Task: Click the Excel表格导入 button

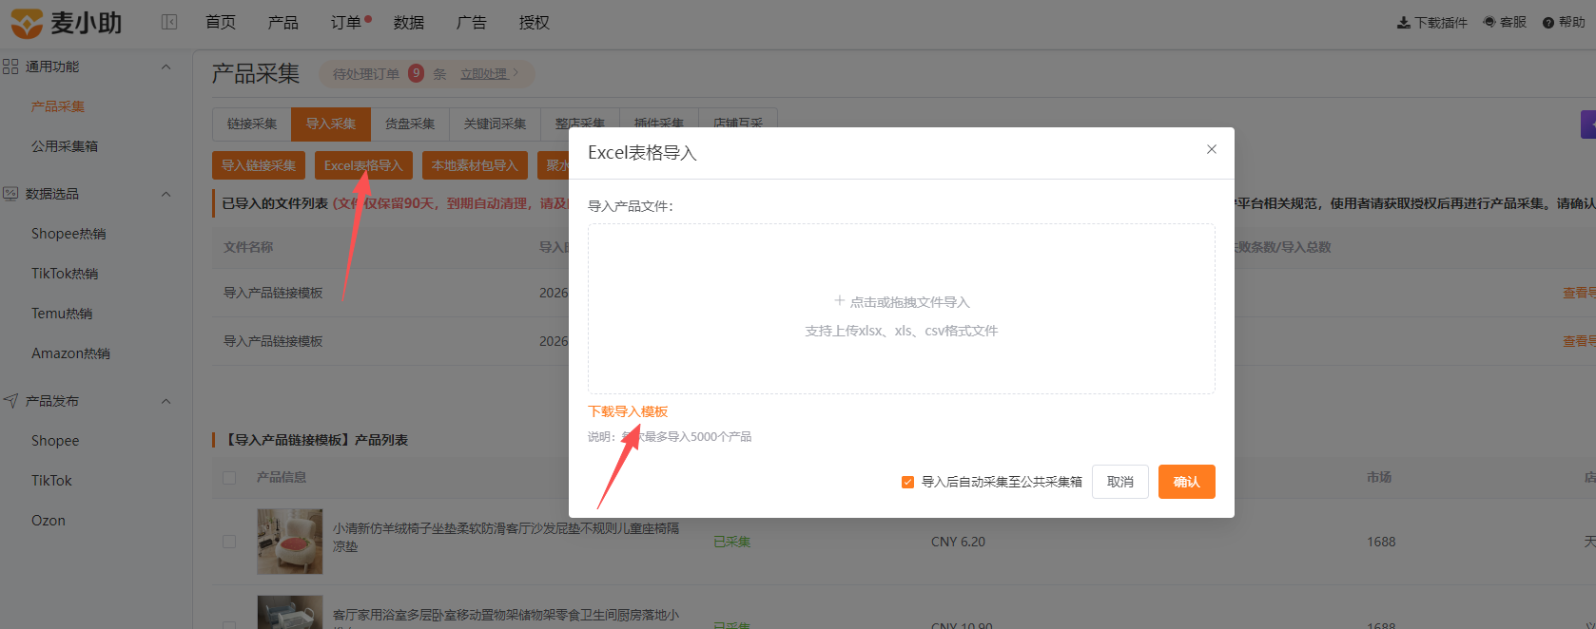Action: click(363, 165)
